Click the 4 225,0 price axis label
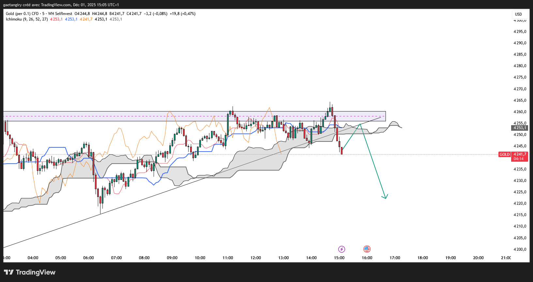 click(x=520, y=192)
